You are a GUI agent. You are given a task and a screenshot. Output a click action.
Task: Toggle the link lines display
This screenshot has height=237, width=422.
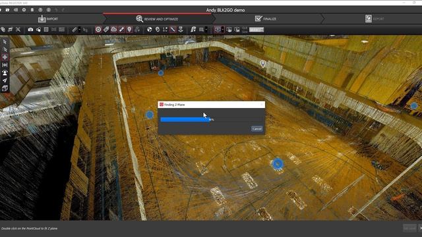121,30
